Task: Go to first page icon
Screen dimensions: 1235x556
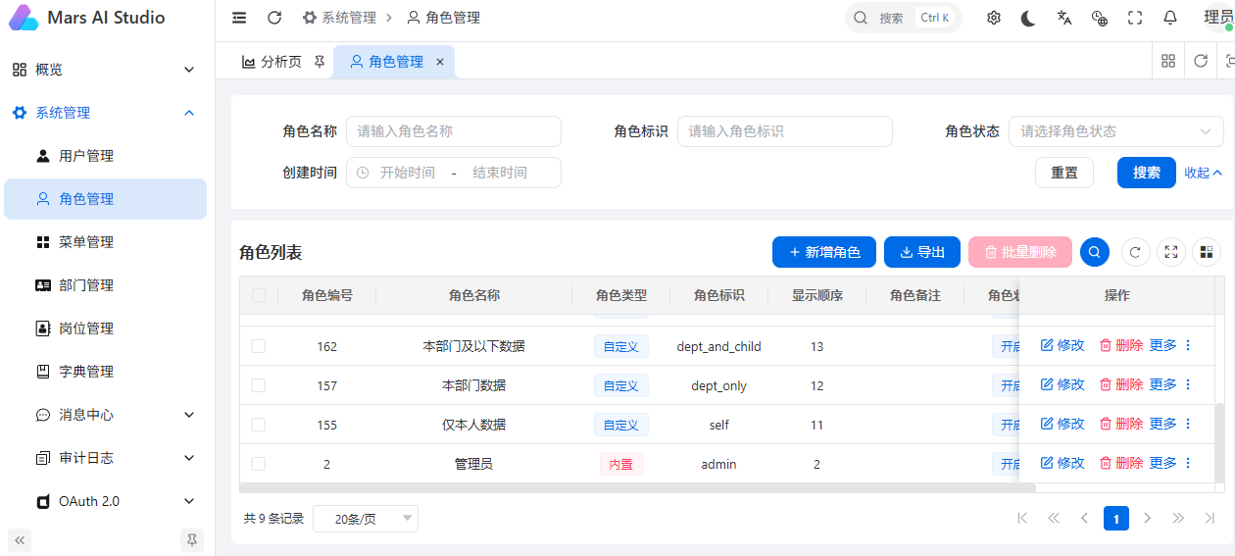Action: [1022, 518]
